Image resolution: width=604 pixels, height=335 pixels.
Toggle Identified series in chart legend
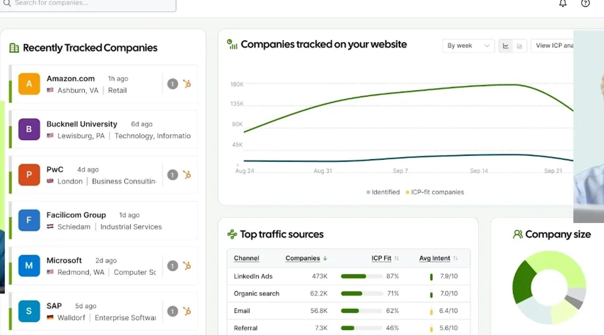pyautogui.click(x=383, y=192)
